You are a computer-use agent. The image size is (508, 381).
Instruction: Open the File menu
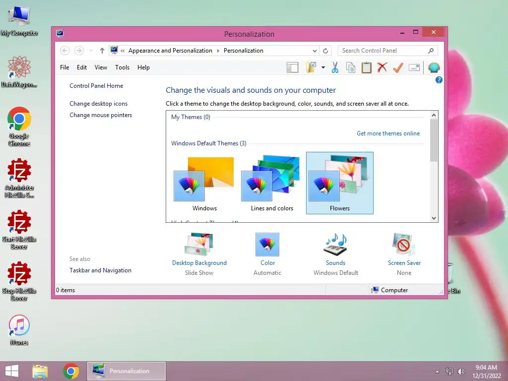tap(64, 67)
